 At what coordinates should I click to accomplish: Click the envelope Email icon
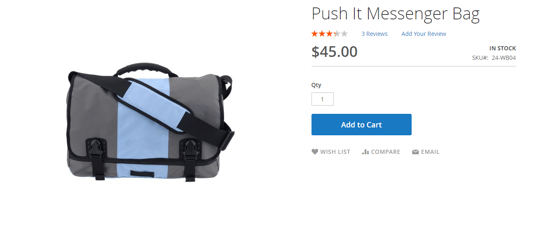click(x=415, y=152)
